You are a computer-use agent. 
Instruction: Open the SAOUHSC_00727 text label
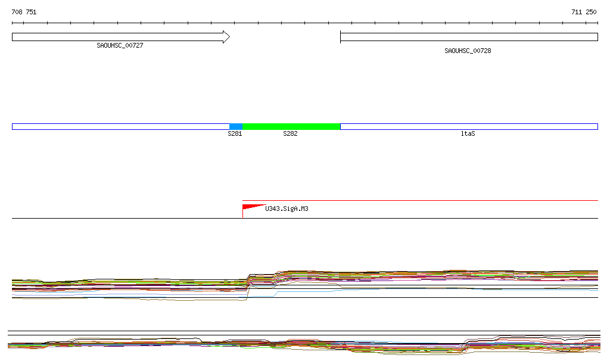[x=120, y=46]
